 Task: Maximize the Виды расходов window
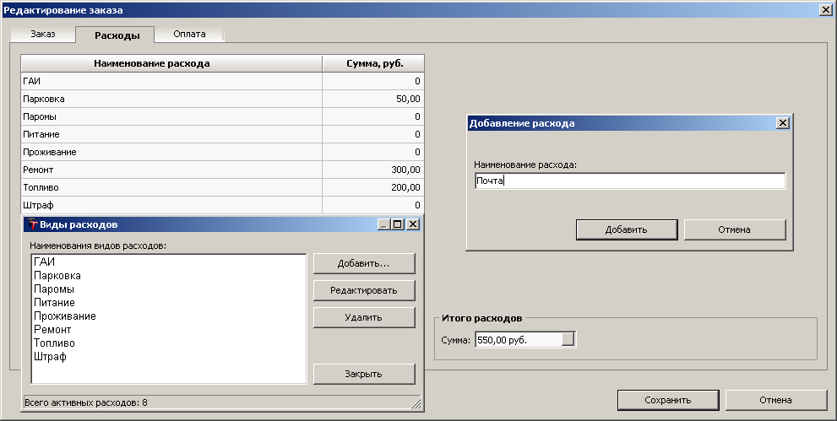(x=398, y=224)
